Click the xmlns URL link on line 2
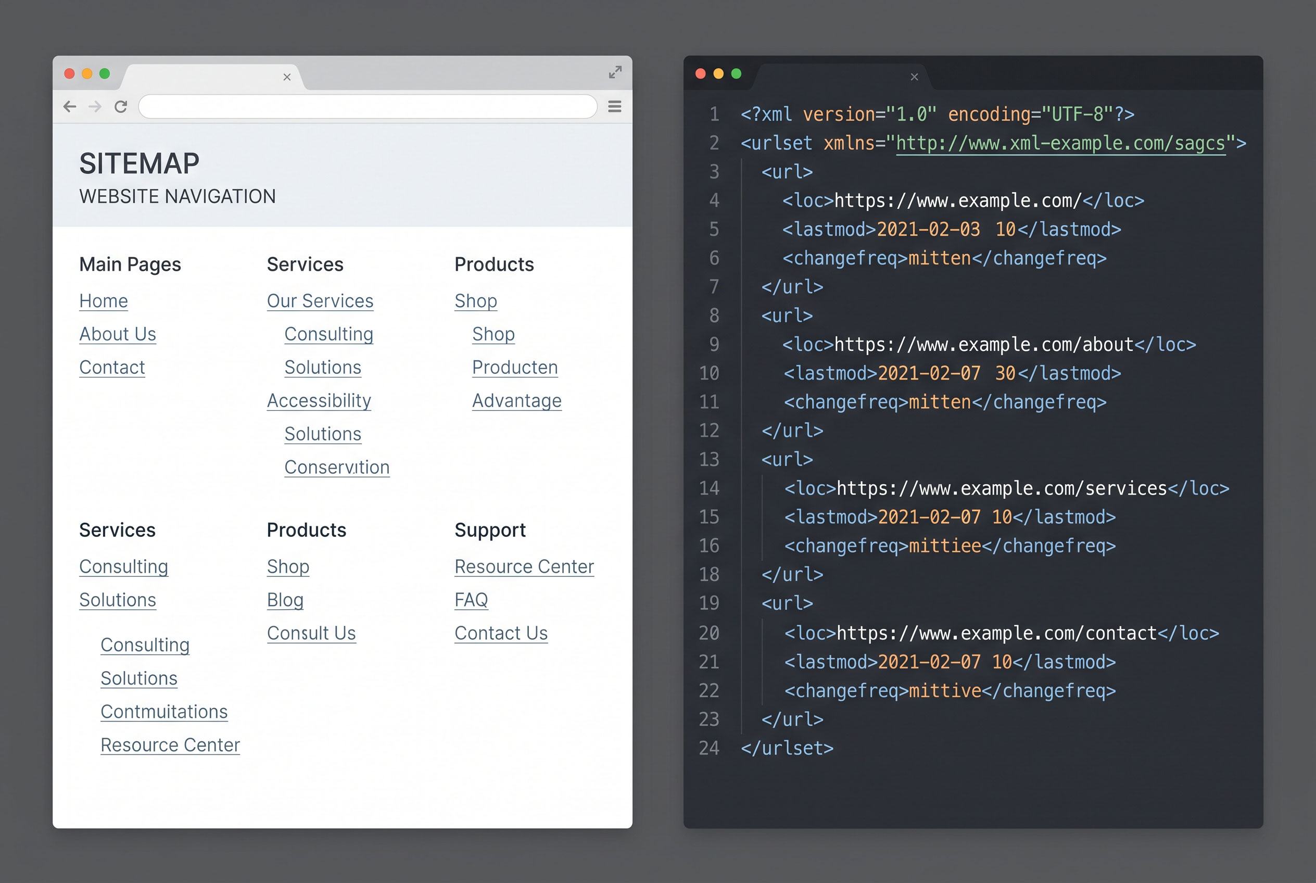The image size is (1316, 883). point(1060,144)
